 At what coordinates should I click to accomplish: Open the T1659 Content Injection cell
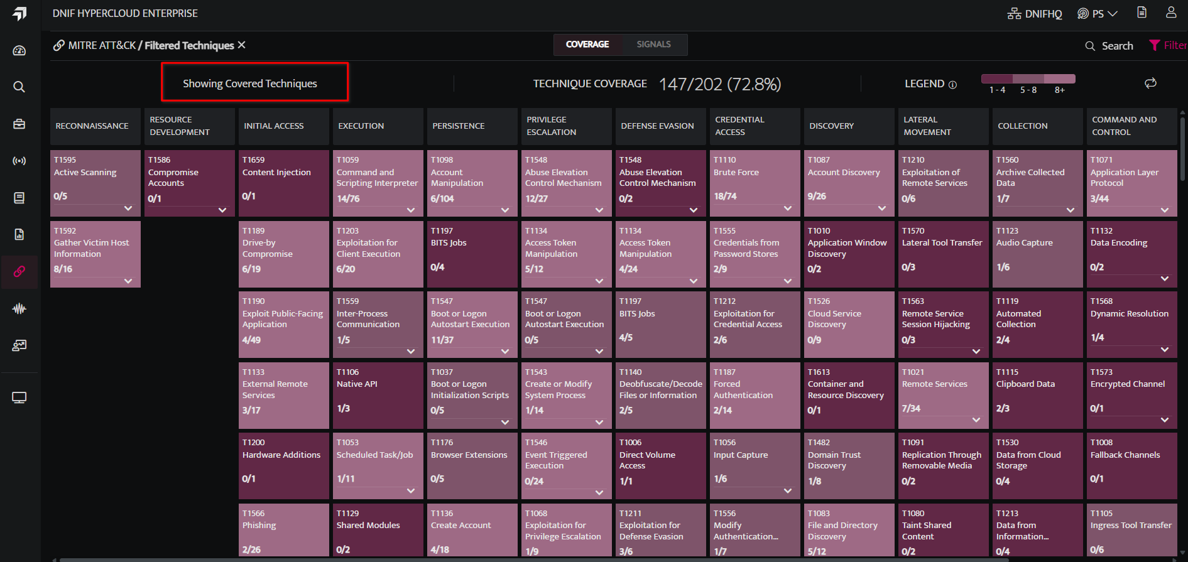284,183
